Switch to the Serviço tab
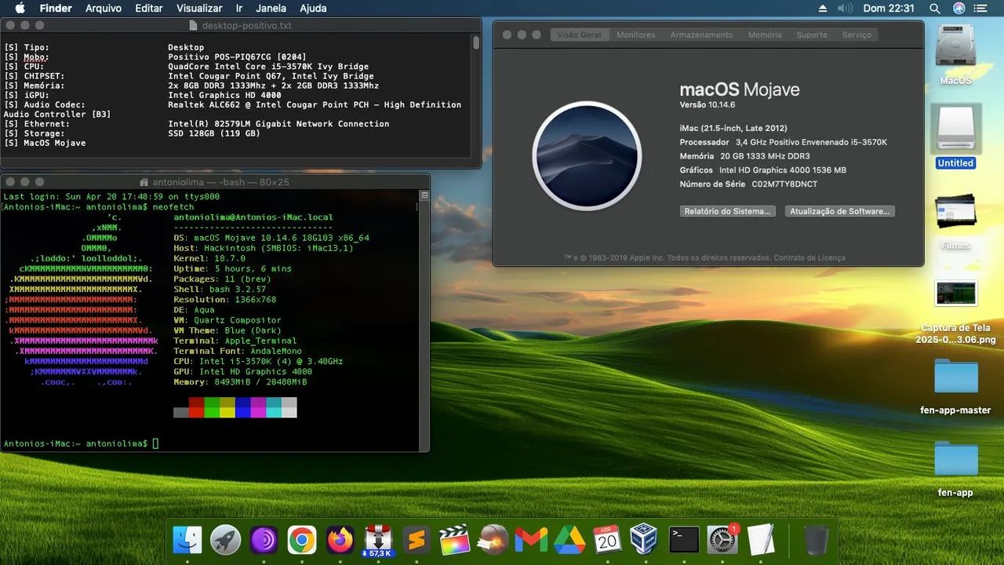1004x565 pixels. click(857, 35)
